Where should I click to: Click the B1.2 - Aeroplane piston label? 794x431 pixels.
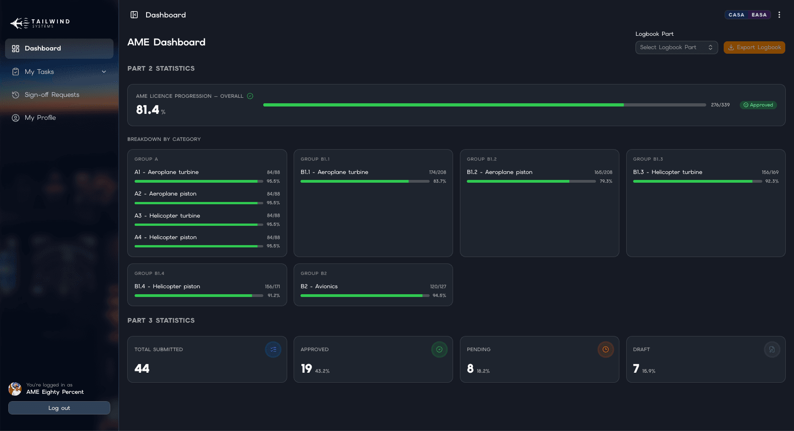tap(499, 172)
